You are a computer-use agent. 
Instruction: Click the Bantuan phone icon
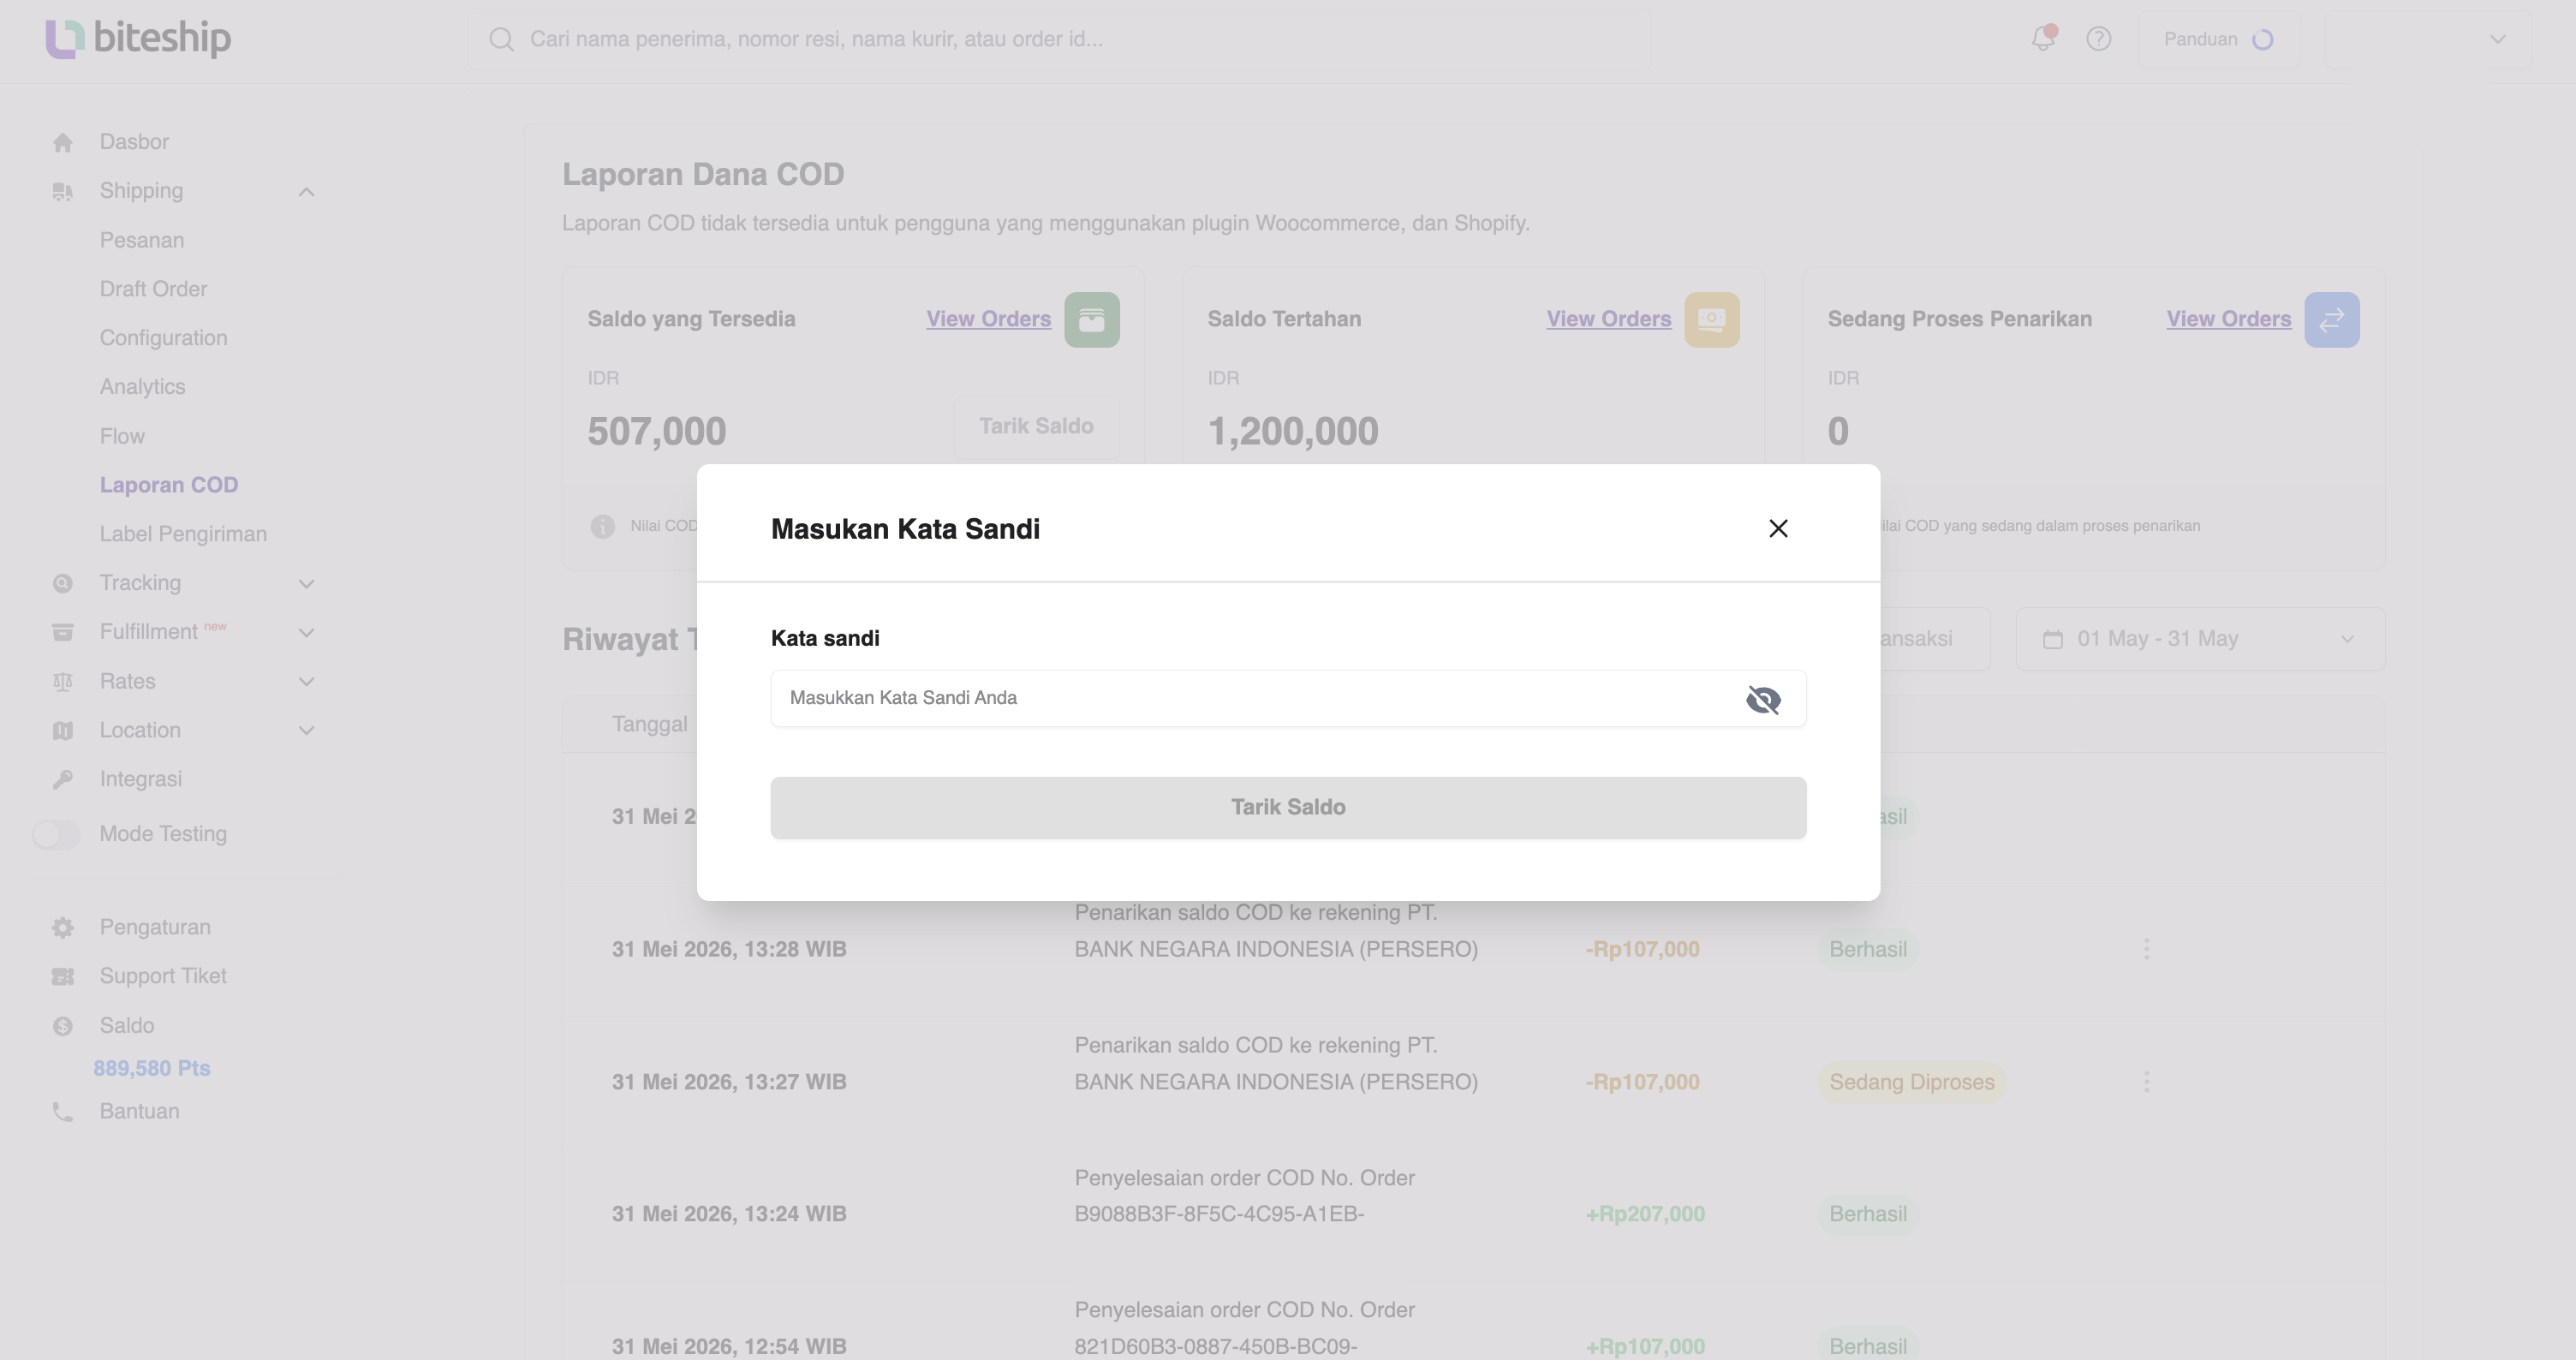click(x=62, y=1111)
